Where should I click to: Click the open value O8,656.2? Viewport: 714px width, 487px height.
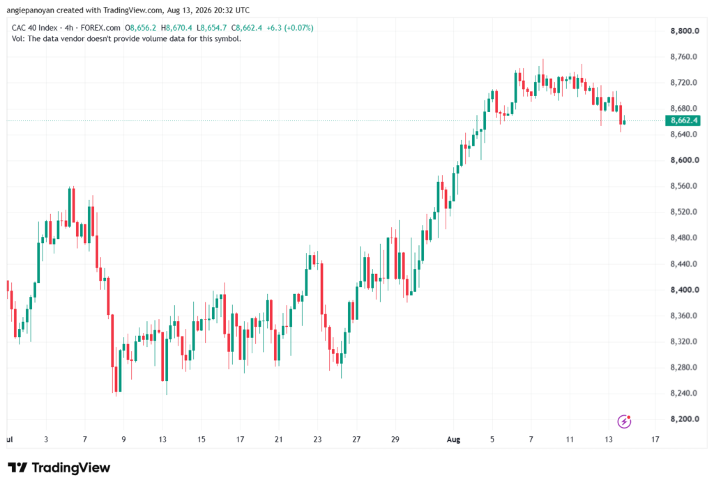(140, 28)
